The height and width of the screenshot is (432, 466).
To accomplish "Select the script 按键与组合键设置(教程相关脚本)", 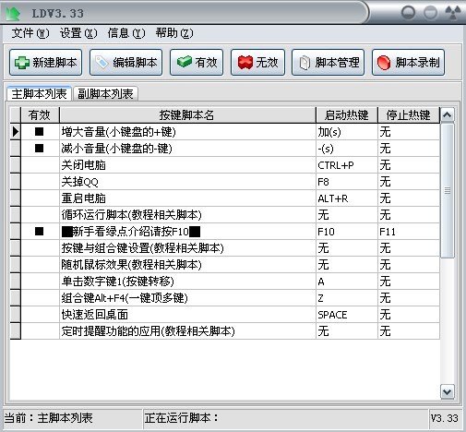I will 187,248.
